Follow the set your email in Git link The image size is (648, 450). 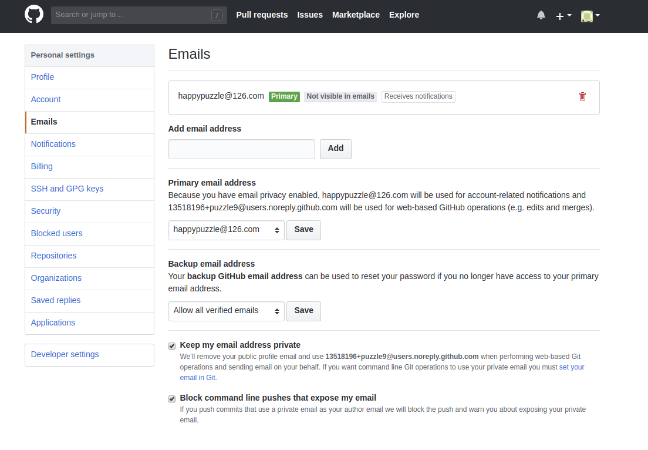[571, 367]
